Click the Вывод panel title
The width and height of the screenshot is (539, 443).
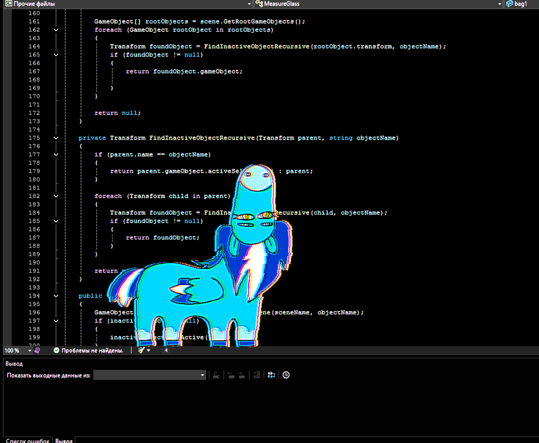[x=14, y=363]
